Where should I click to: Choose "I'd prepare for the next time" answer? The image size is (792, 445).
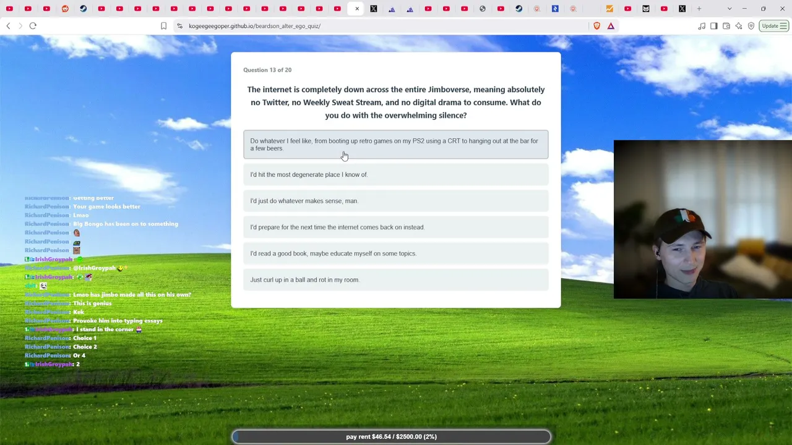pyautogui.click(x=396, y=227)
